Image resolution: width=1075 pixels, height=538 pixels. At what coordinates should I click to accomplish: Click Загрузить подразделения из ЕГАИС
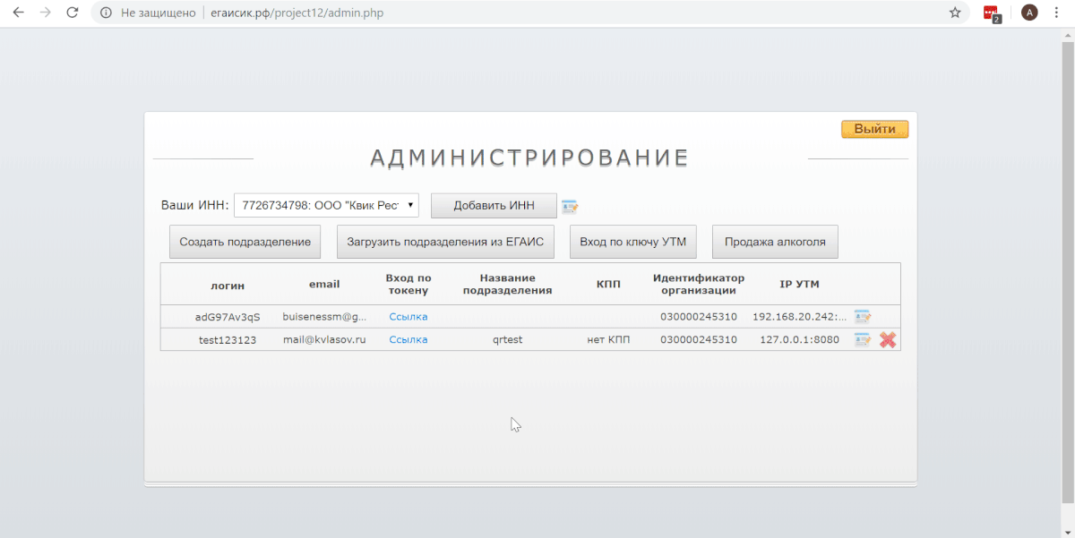coord(445,242)
